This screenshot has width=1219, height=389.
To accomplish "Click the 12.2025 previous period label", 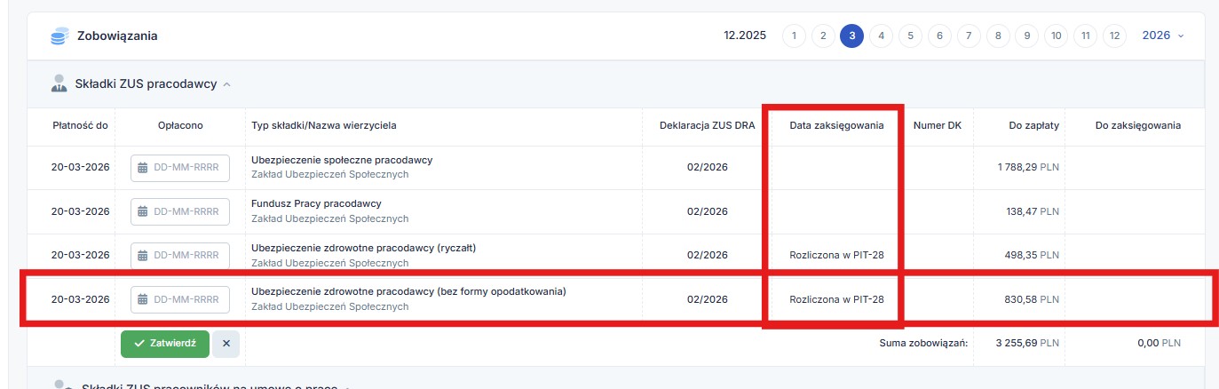I will [x=744, y=36].
